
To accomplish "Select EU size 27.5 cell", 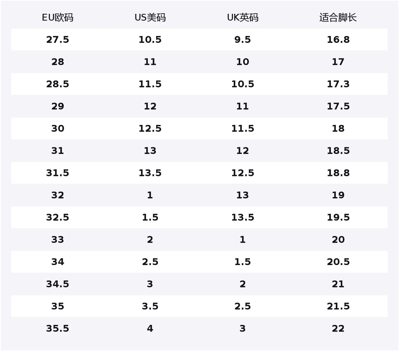I will tap(58, 40).
